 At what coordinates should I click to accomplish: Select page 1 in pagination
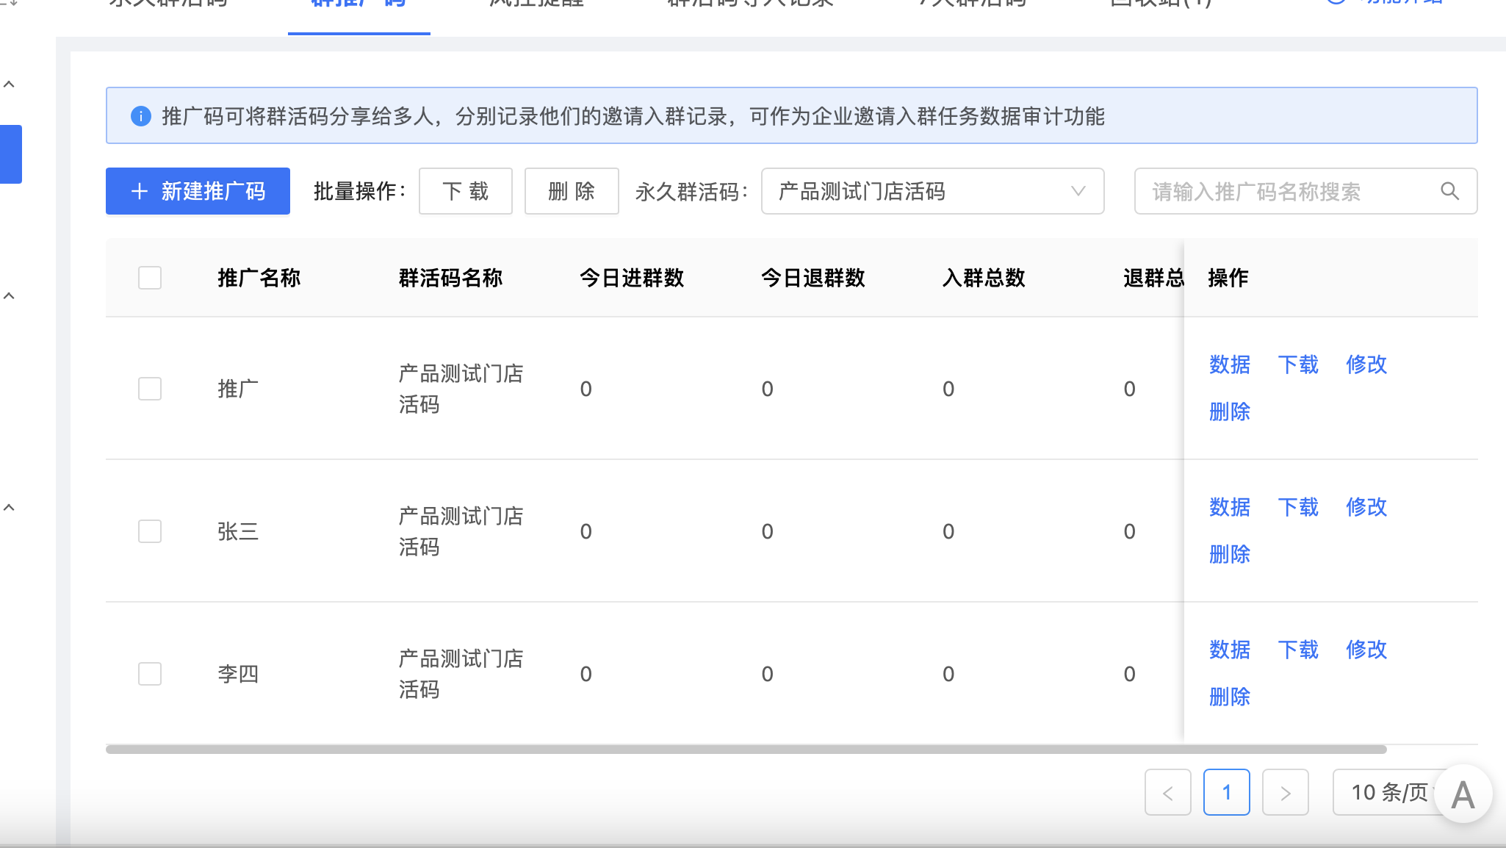[1227, 792]
